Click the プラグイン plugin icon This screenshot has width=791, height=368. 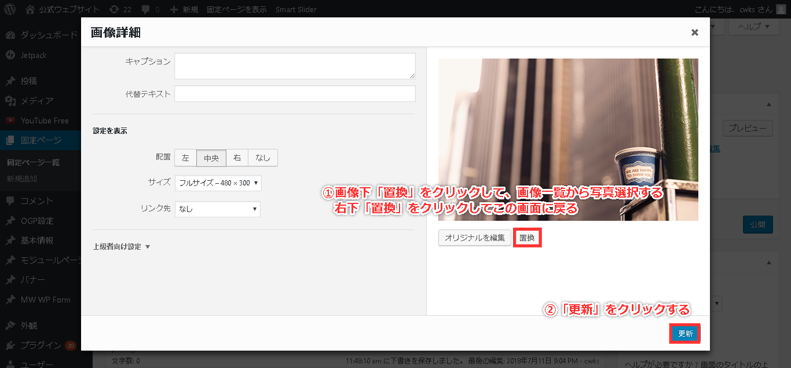(10, 345)
